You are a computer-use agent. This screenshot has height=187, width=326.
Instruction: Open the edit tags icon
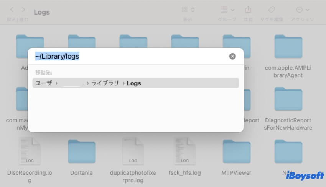(272, 10)
